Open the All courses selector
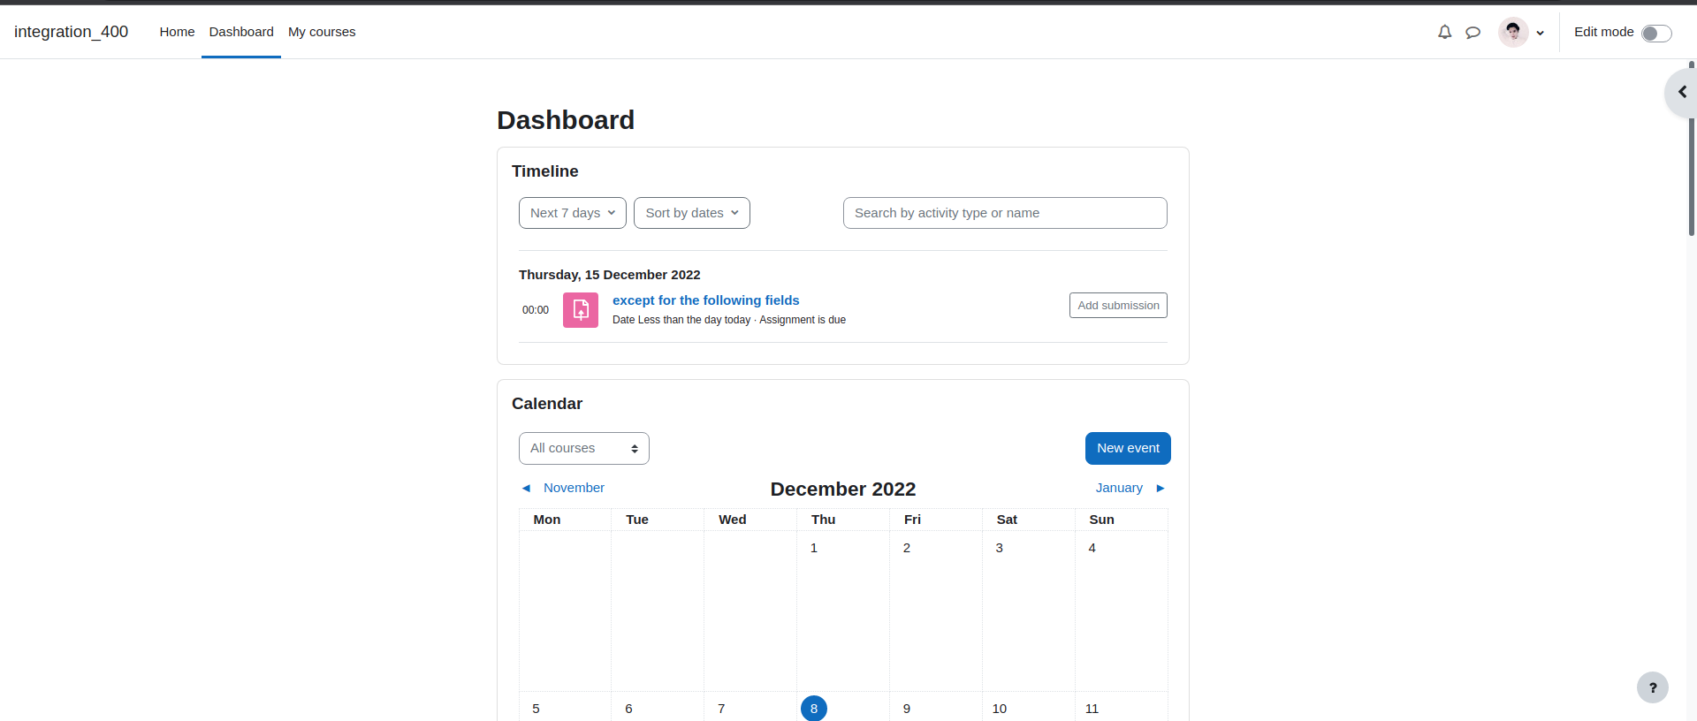This screenshot has height=721, width=1697. 584,448
